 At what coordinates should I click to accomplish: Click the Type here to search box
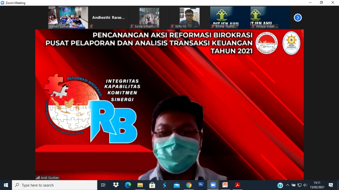point(55,185)
